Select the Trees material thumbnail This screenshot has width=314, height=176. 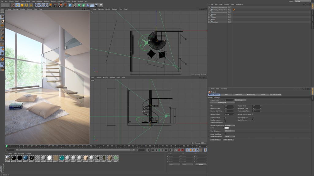(116, 158)
